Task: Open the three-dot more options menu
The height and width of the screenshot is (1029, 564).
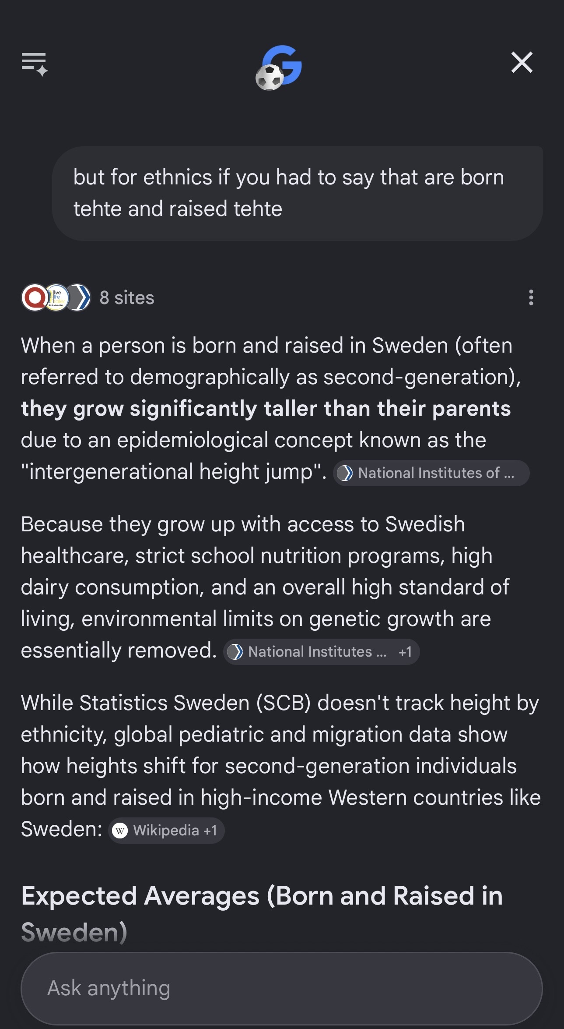Action: tap(531, 297)
